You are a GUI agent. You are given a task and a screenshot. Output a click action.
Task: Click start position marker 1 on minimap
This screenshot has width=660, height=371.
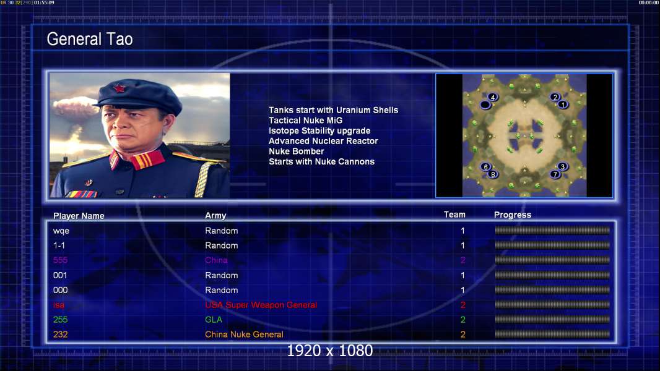[x=563, y=104]
